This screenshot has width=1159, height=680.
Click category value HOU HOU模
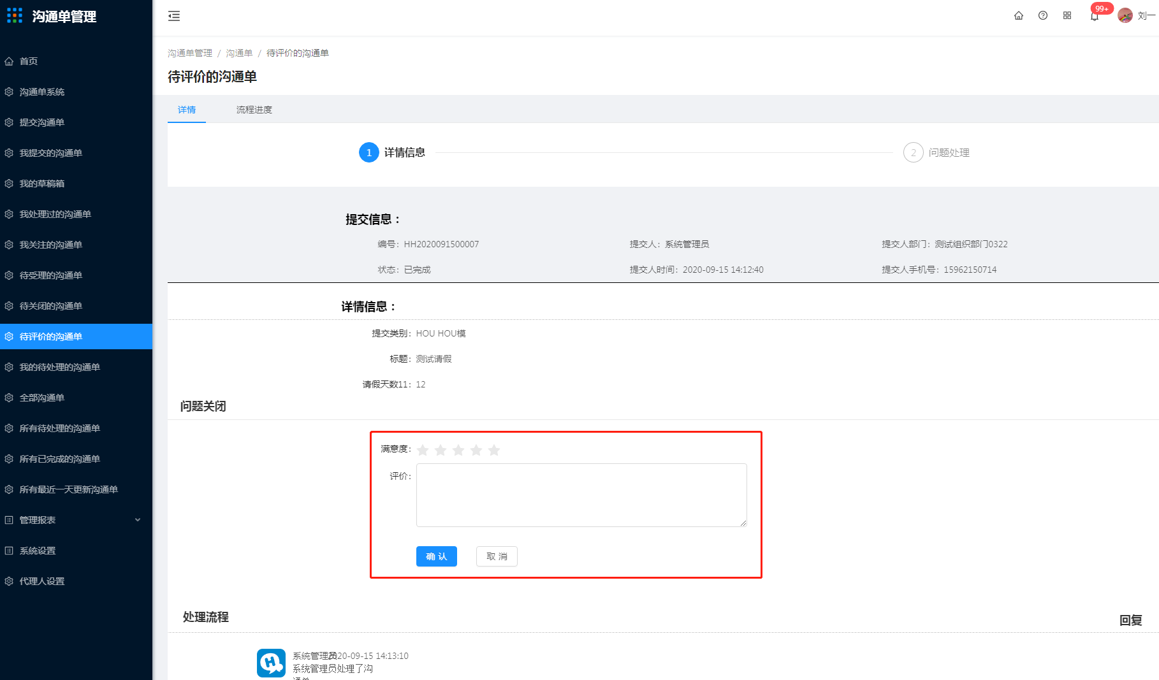click(x=441, y=333)
